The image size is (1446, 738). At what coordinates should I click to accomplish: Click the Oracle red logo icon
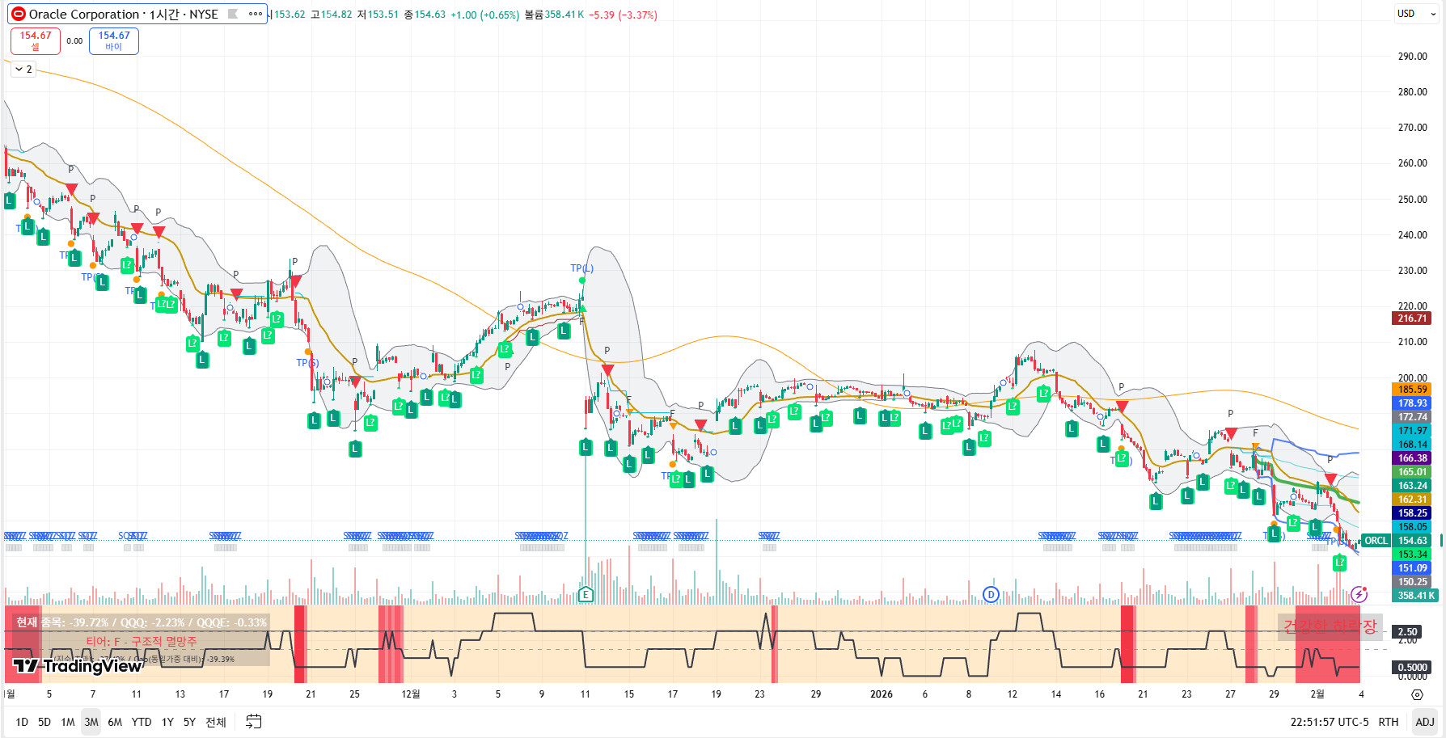pos(18,14)
